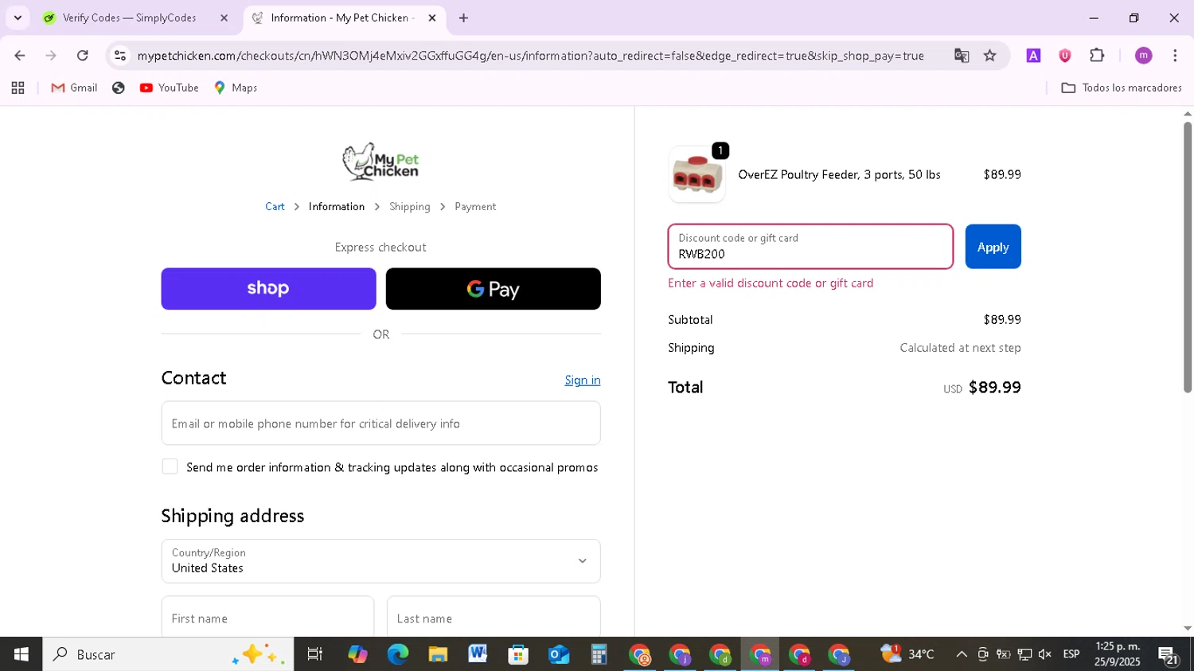Expand the Country/Region dropdown
Image resolution: width=1194 pixels, height=671 pixels.
[x=380, y=561]
